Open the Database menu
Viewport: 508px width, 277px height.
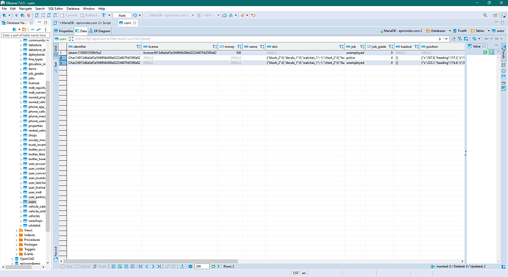click(x=73, y=9)
